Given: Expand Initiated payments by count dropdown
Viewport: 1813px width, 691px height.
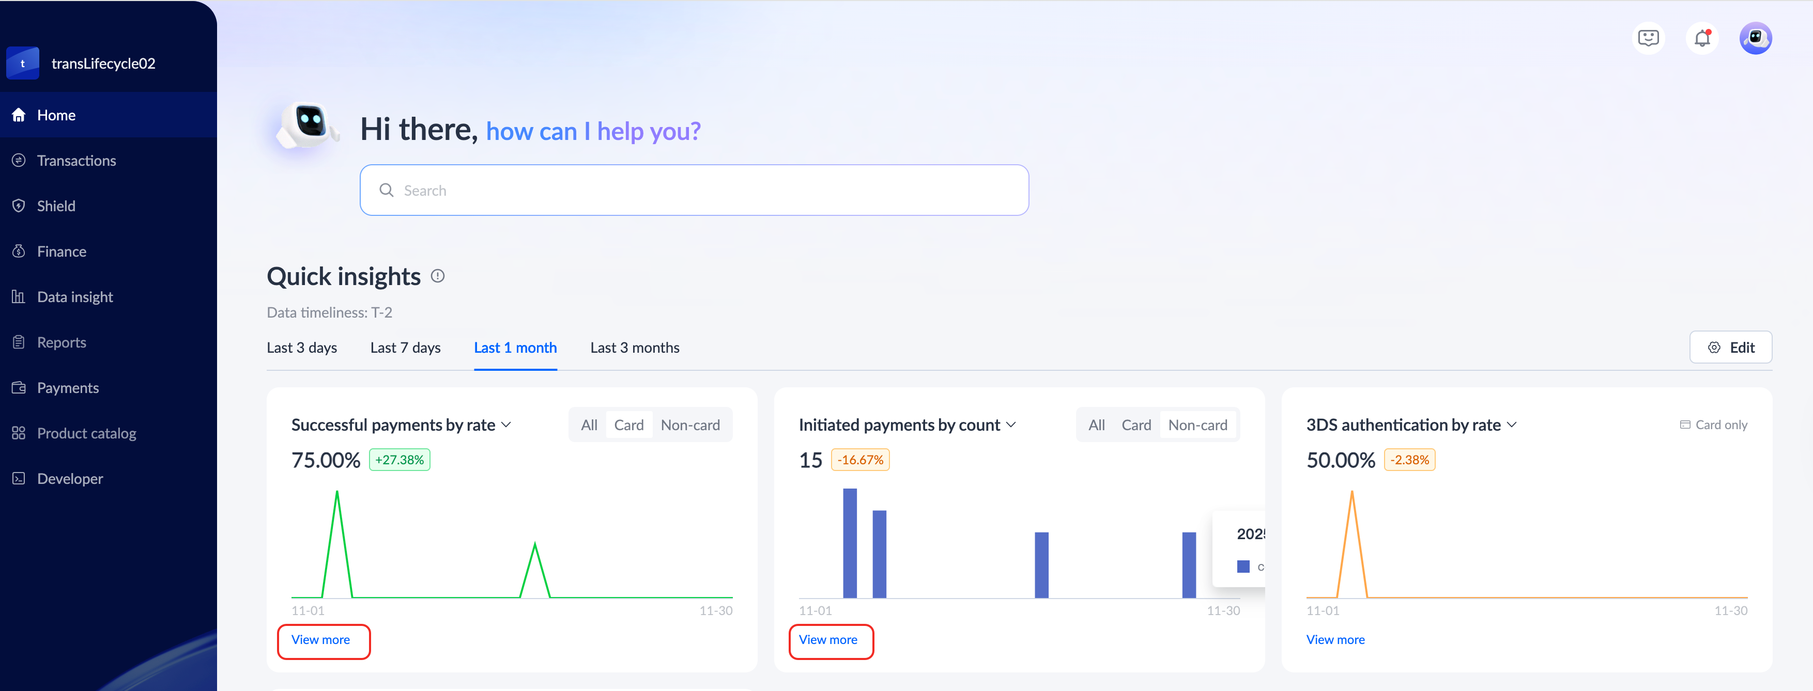Looking at the screenshot, I should [x=1011, y=425].
